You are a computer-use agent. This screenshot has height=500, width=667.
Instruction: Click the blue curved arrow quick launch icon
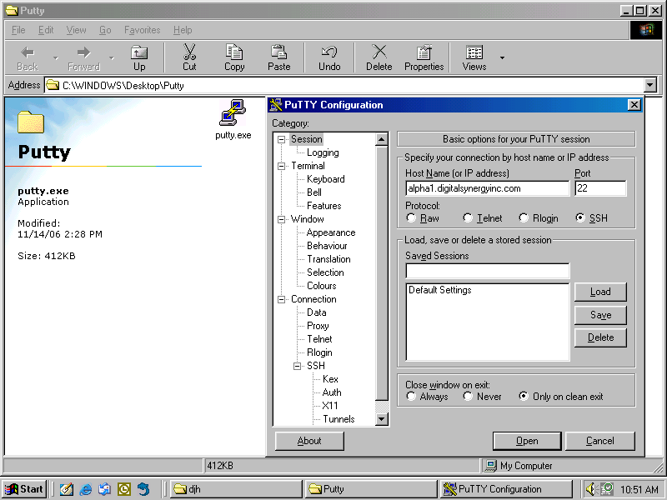tap(143, 489)
